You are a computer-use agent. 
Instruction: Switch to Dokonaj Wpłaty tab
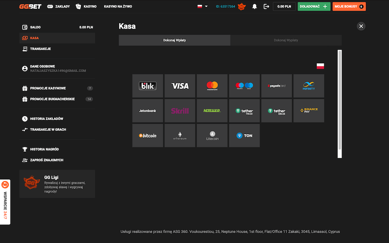pos(175,40)
